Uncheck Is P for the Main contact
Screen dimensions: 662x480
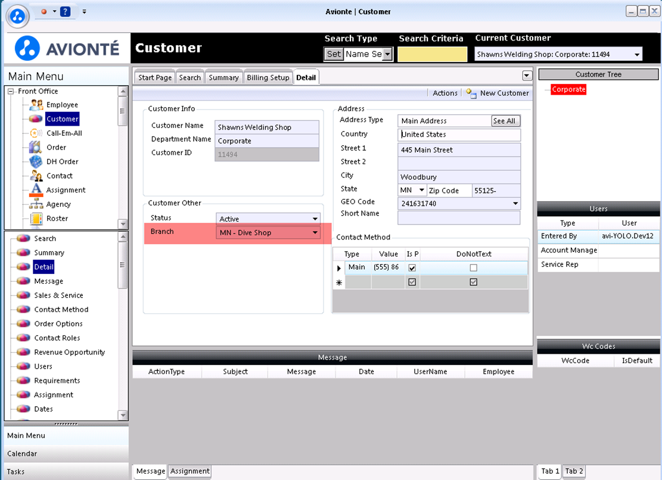[x=412, y=268]
